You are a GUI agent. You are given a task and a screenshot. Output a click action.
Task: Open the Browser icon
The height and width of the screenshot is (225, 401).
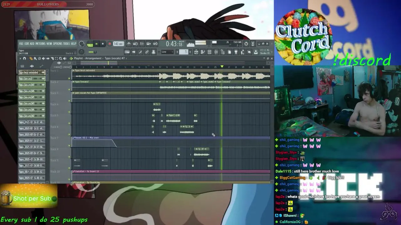(x=223, y=52)
